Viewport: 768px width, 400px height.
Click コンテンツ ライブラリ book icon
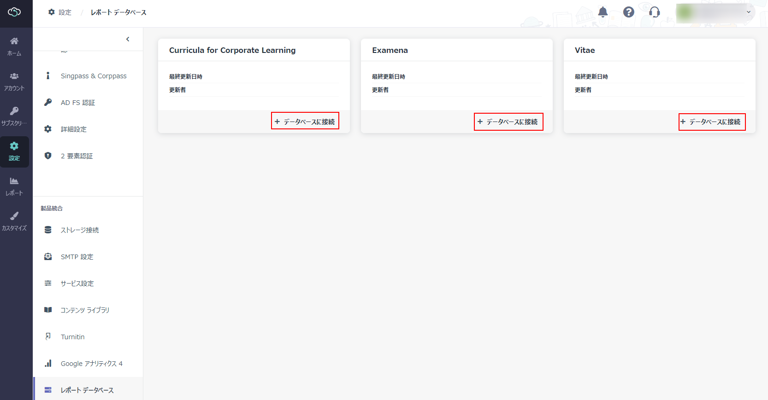(48, 310)
